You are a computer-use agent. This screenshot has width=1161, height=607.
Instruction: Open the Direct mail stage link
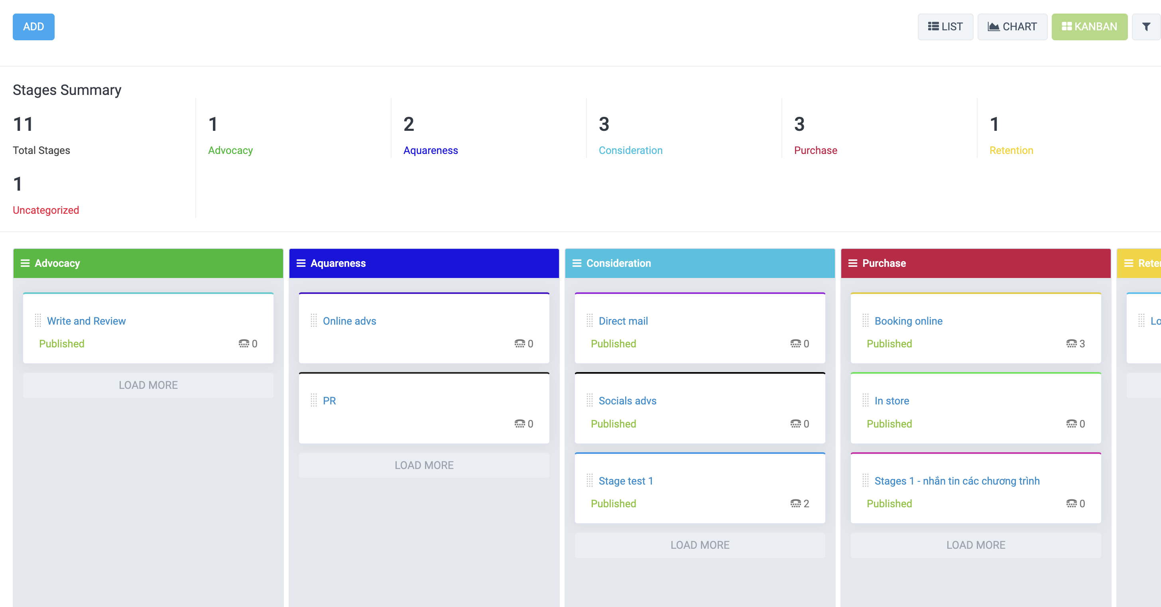[623, 321]
